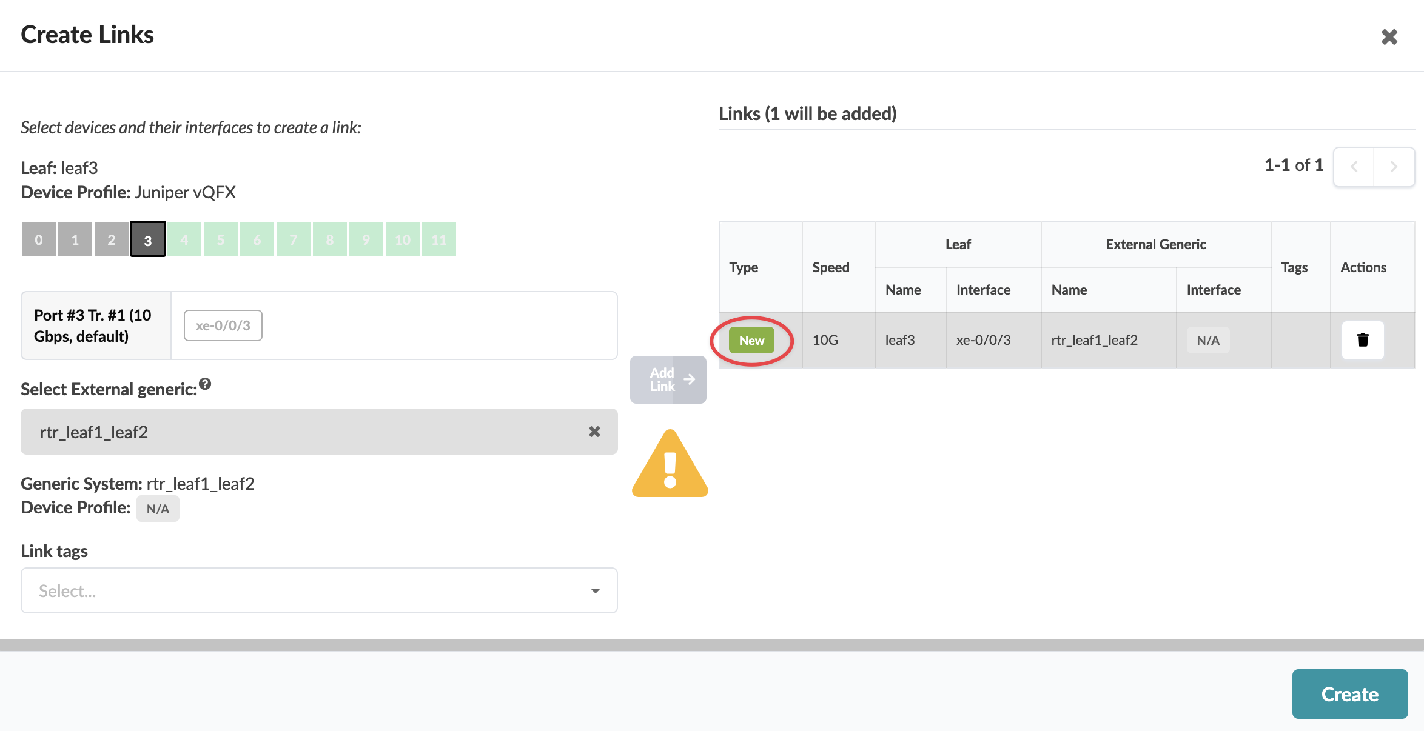This screenshot has height=731, width=1424.
Task: Close the Create Links dialog
Action: [x=1389, y=37]
